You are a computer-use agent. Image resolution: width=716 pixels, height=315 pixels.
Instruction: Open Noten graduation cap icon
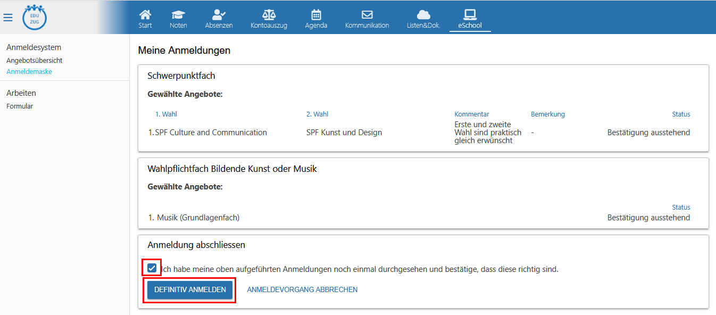coord(178,15)
